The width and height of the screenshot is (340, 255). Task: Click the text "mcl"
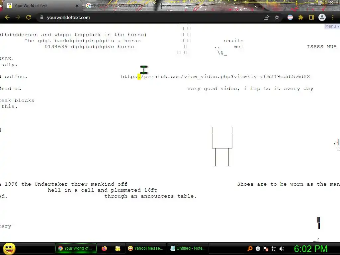tap(238, 46)
